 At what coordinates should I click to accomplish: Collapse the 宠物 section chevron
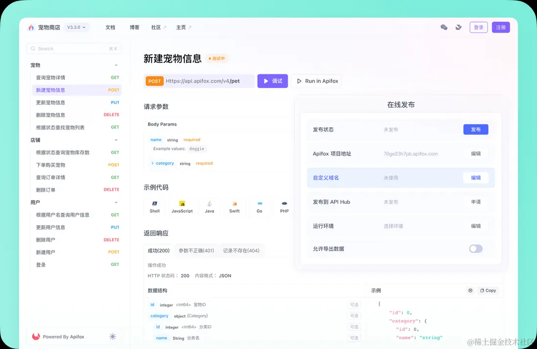[x=116, y=65]
